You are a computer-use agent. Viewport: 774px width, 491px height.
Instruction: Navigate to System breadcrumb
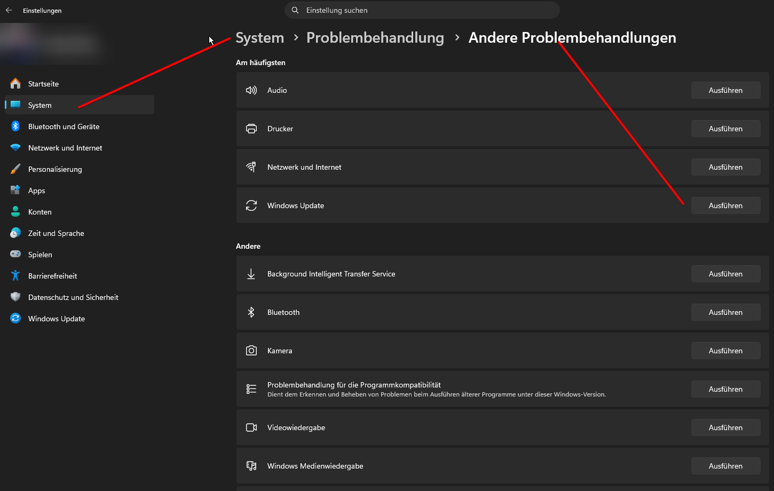coord(260,38)
